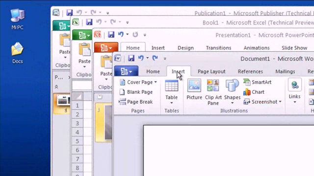Select the Insert tab in Word
This screenshot has height=176, width=314.
[178, 71]
